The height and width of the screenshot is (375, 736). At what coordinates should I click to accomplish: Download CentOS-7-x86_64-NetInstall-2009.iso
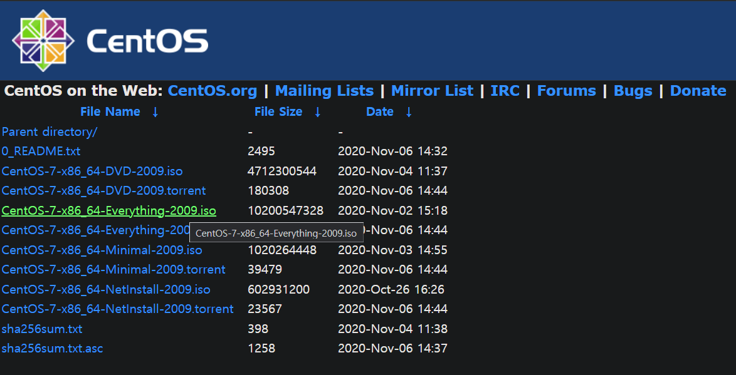106,290
